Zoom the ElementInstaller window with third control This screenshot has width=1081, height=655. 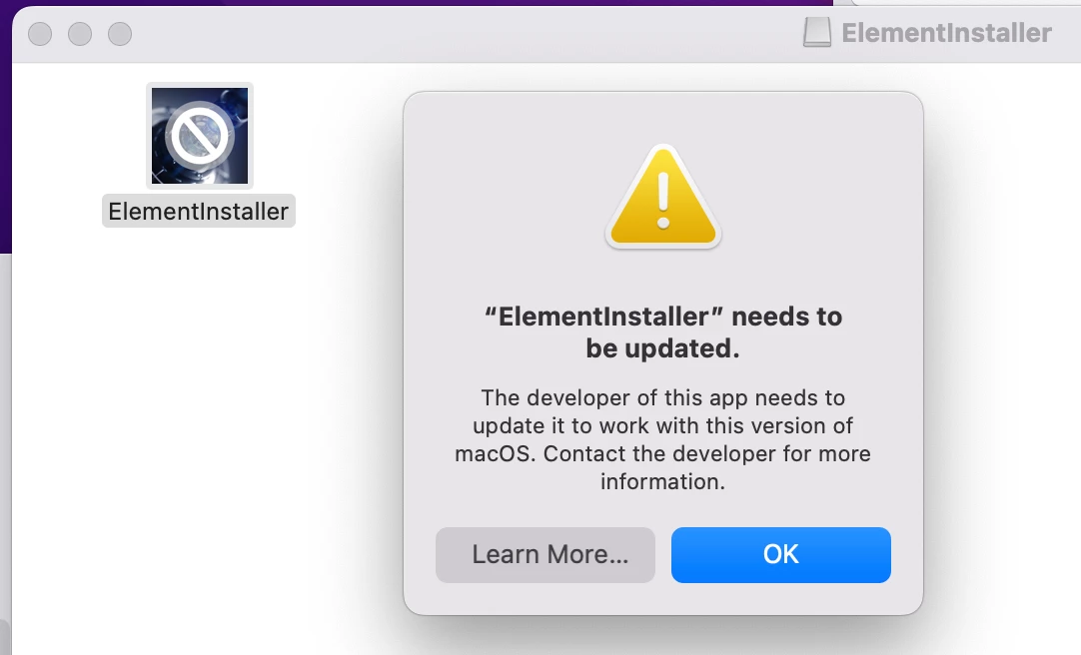point(120,34)
